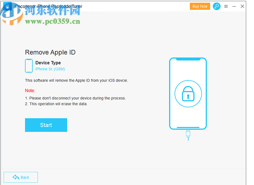Click the 'This software will remove the Apple ID' text

[77, 80]
